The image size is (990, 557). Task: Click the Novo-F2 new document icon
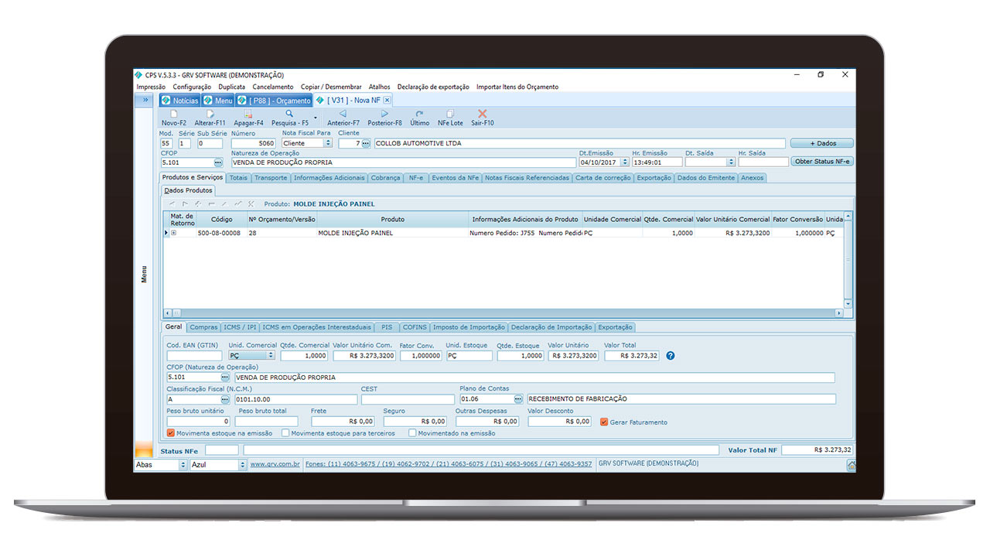pos(173,114)
